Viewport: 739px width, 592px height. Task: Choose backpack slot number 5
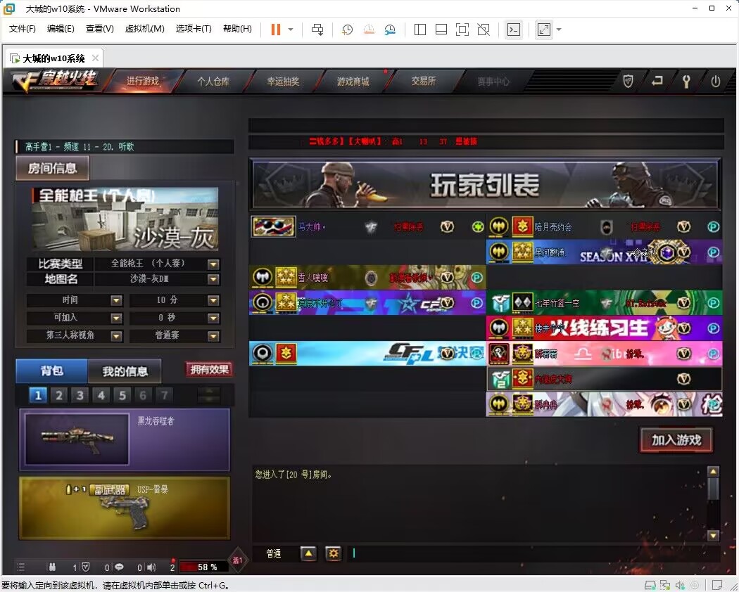pos(122,395)
